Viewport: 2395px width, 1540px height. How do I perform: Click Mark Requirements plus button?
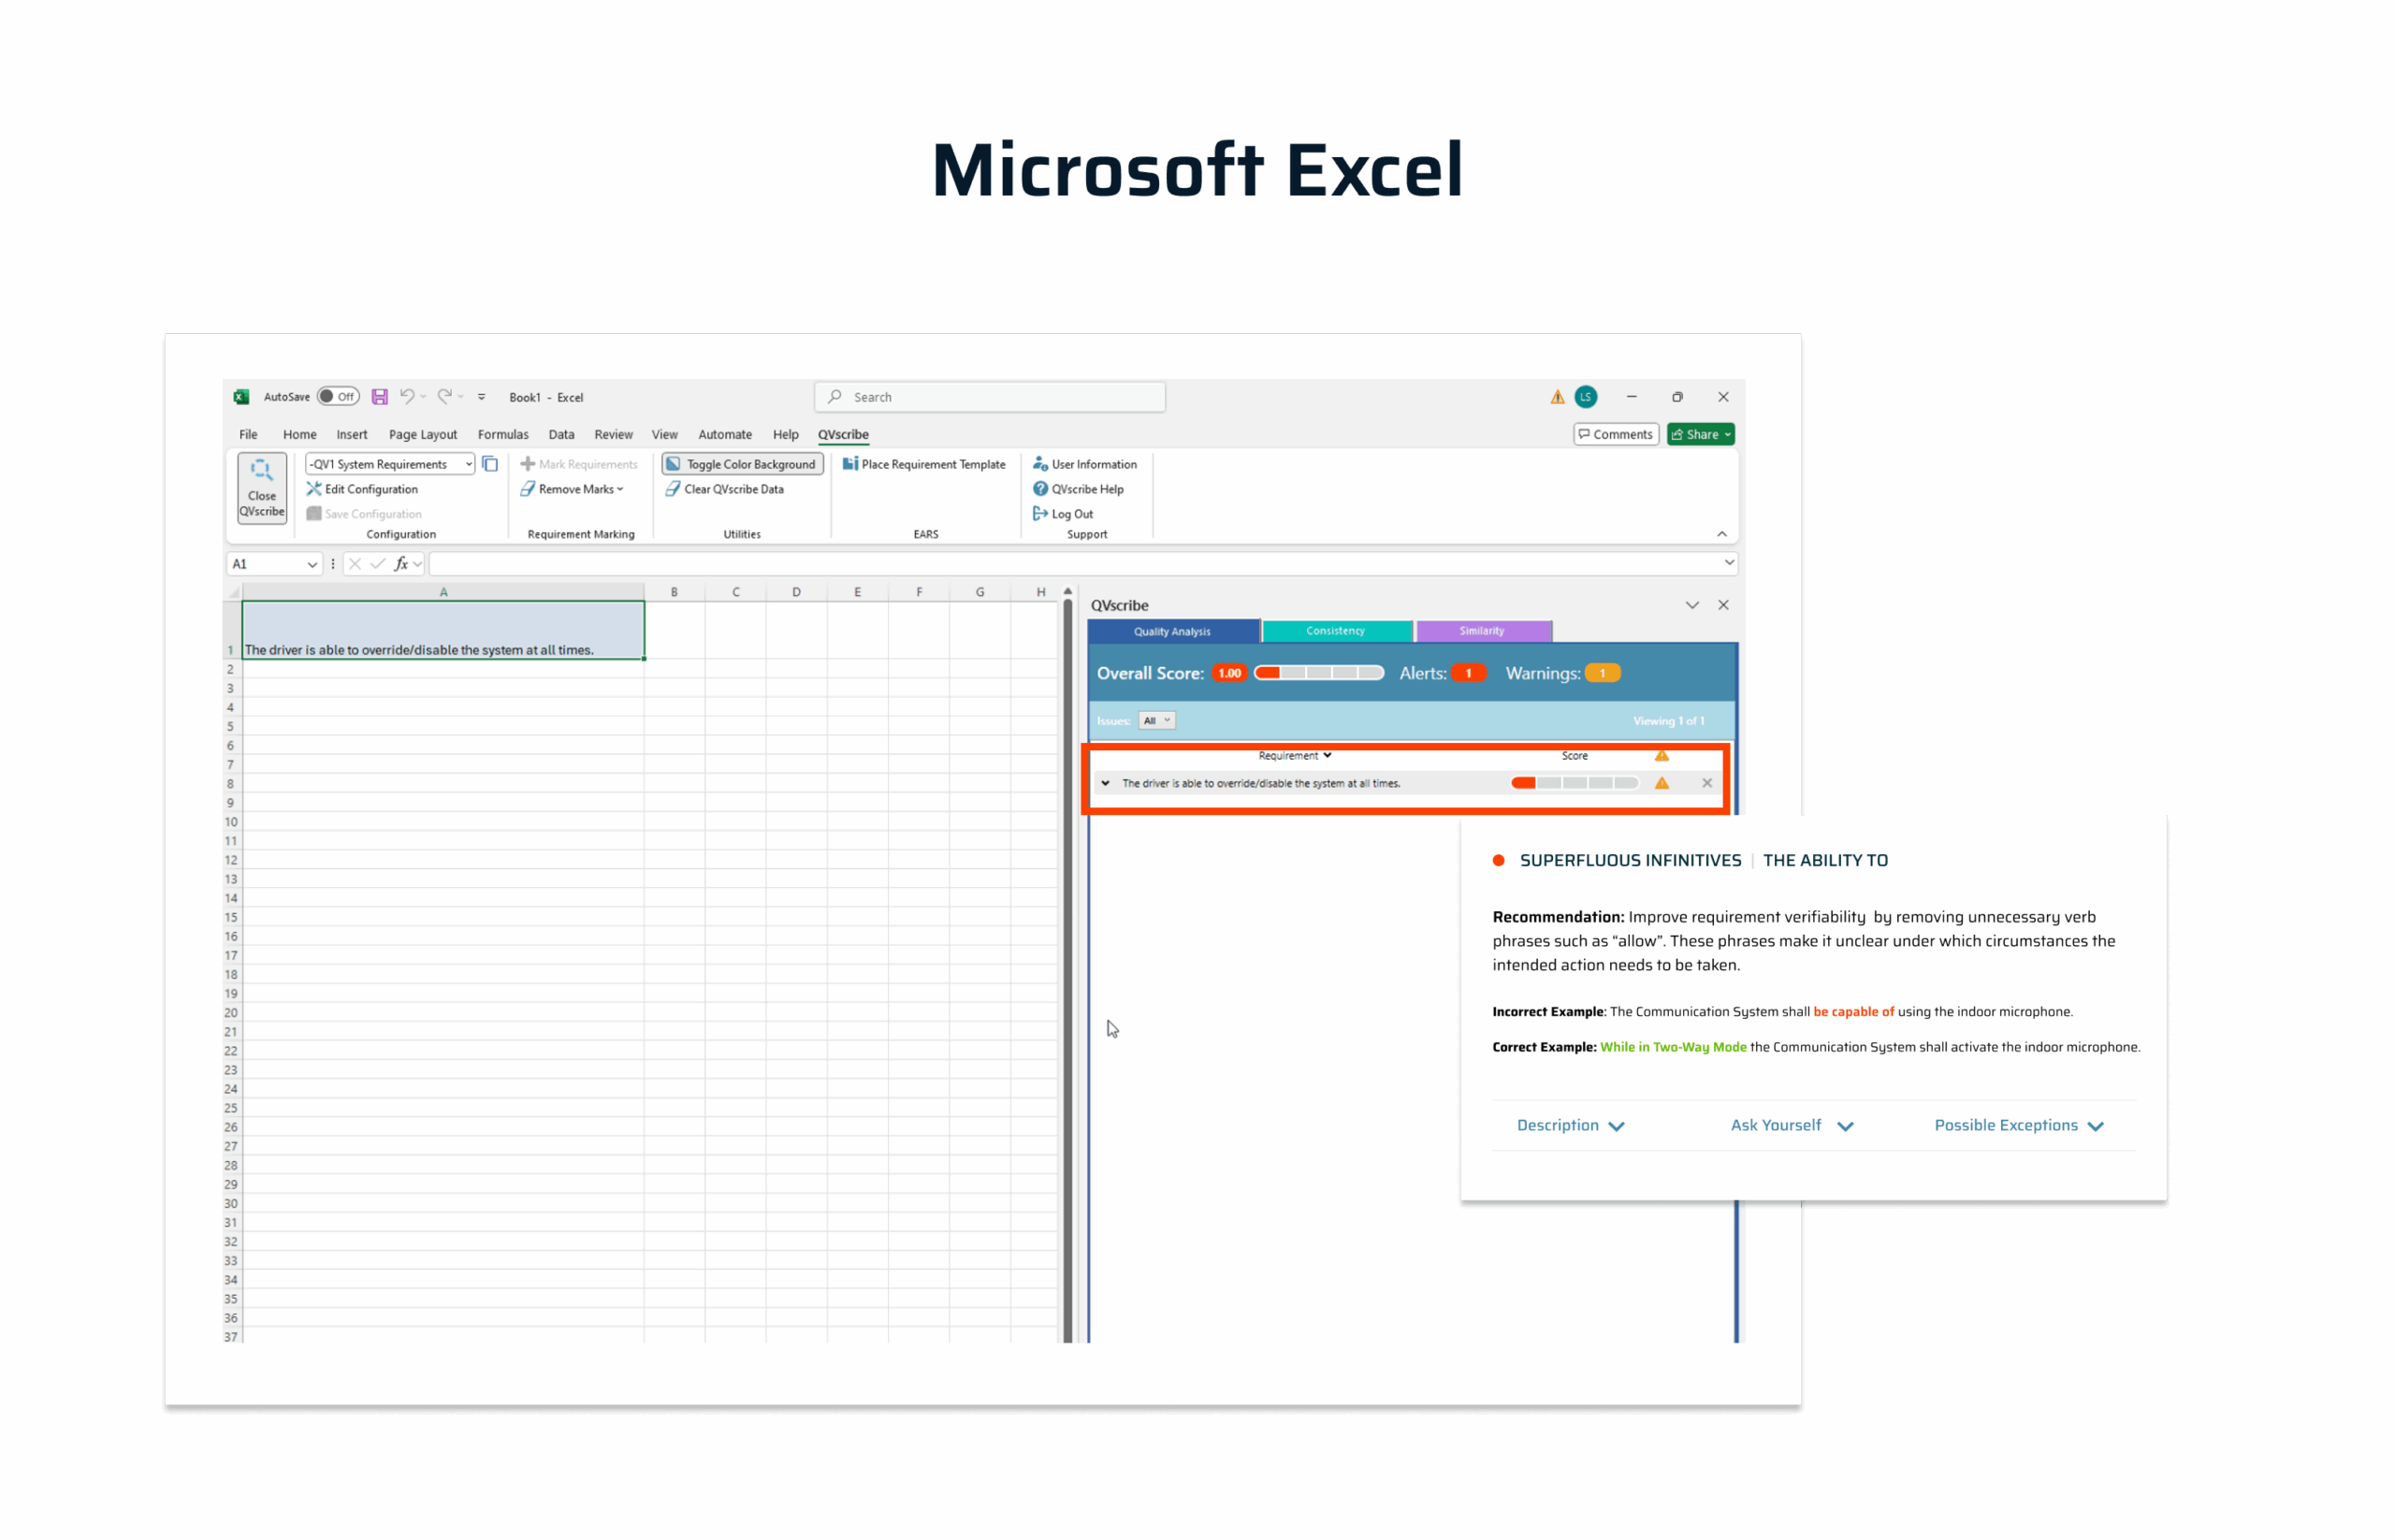coord(579,464)
